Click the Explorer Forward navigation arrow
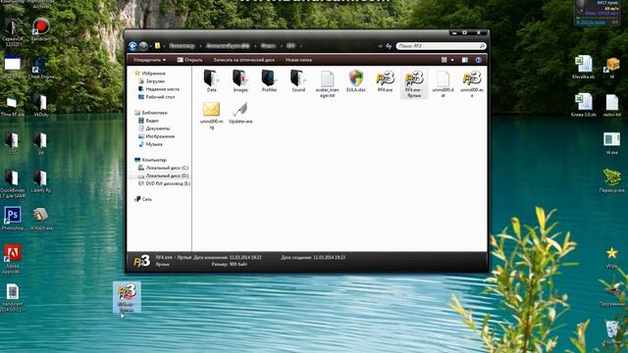 pos(143,46)
